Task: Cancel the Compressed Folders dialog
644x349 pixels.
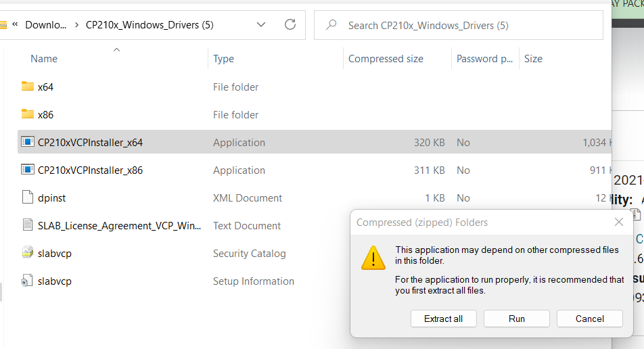Action: pyautogui.click(x=590, y=319)
